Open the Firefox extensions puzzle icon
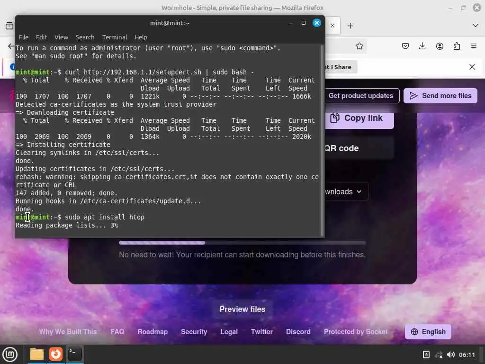The height and width of the screenshot is (364, 485). (457, 46)
